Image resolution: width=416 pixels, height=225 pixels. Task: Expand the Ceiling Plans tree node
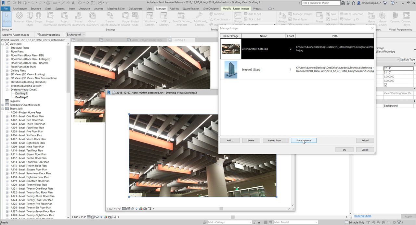[x=7, y=70]
